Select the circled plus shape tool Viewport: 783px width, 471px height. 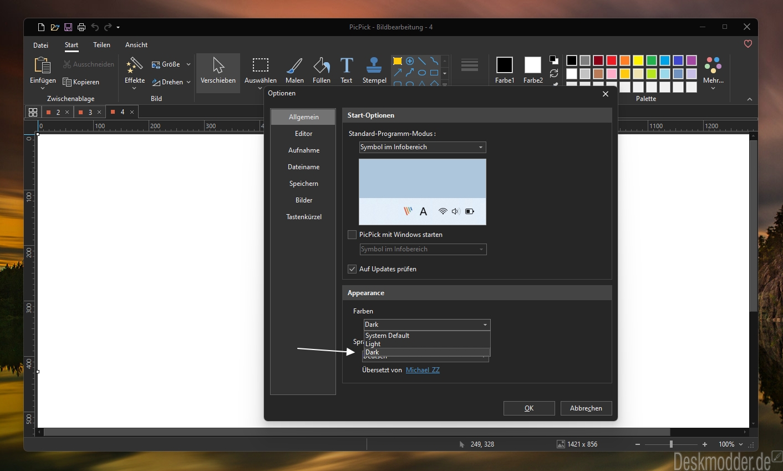(410, 61)
